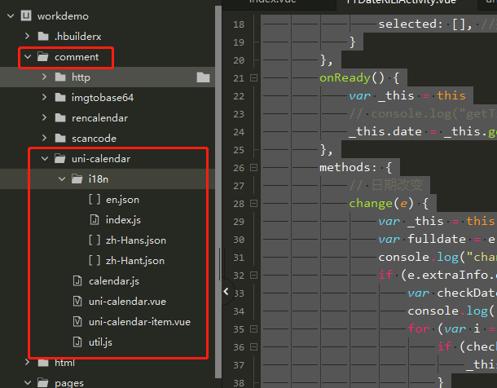
Task: Click the uni-calendar.vue file icon
Action: [77, 301]
